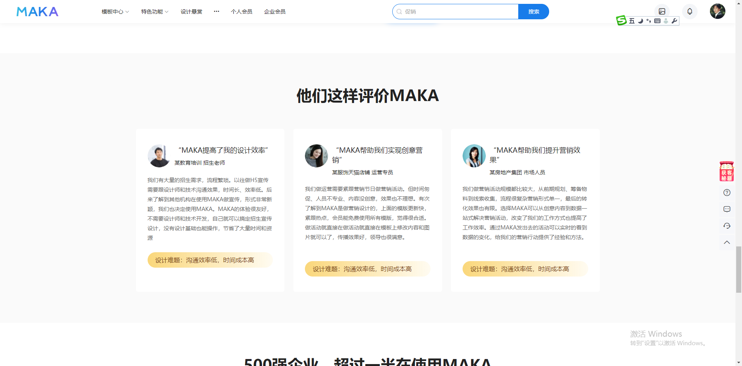
Task: Click the 某服饰天猫店铺 运营专员 label
Action: (x=362, y=172)
